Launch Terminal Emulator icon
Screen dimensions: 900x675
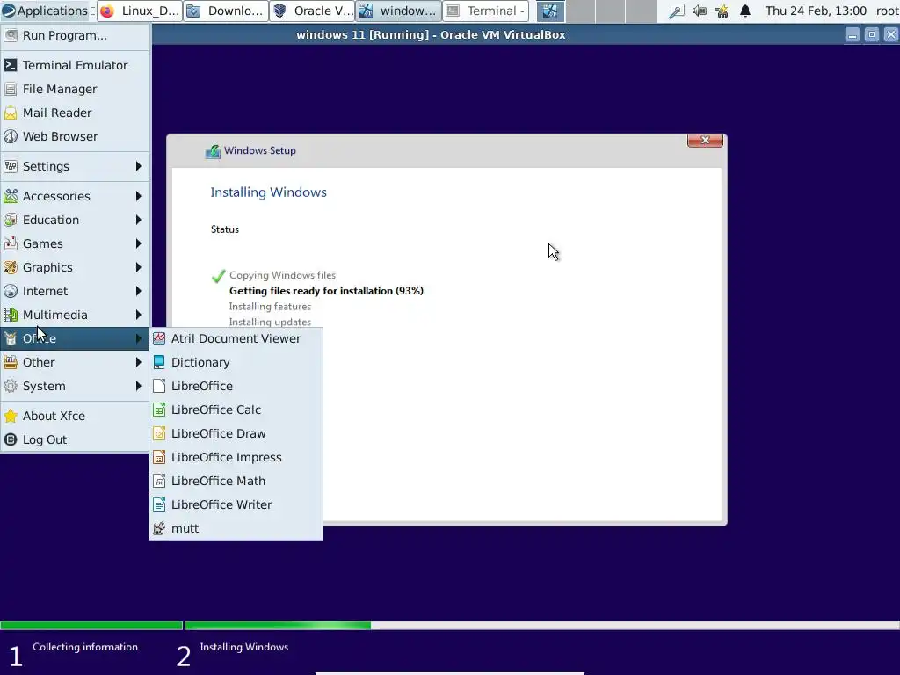[x=11, y=65]
